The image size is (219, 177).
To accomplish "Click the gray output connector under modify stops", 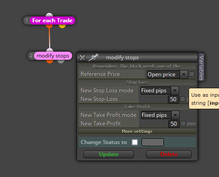I will pos(61,62).
